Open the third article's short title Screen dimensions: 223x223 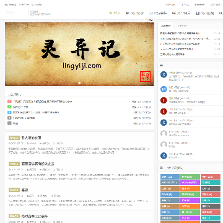25,190
